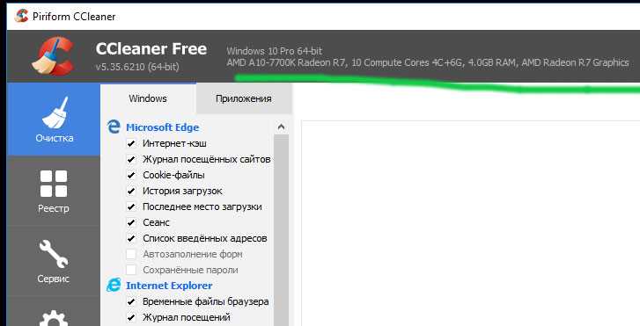Click the CCleaner Free title text
Screen dimensions: 640x326
click(x=151, y=49)
